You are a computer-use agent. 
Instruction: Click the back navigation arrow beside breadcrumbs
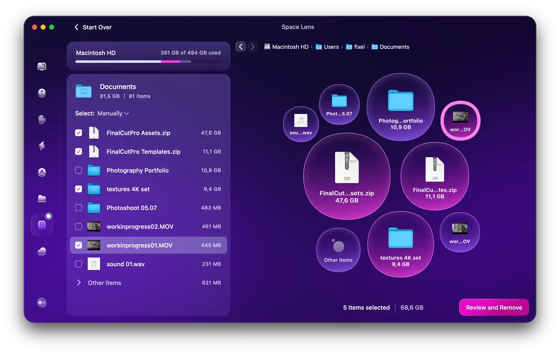tap(240, 47)
